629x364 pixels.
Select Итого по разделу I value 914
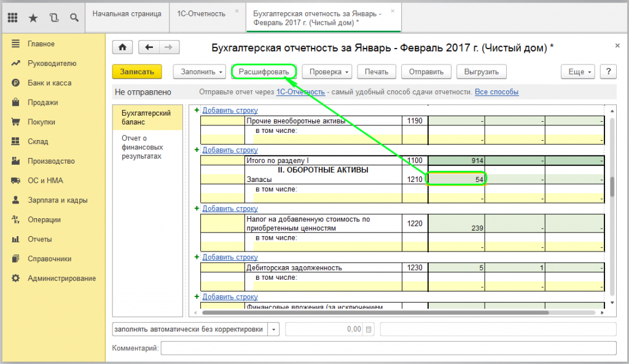pyautogui.click(x=456, y=160)
